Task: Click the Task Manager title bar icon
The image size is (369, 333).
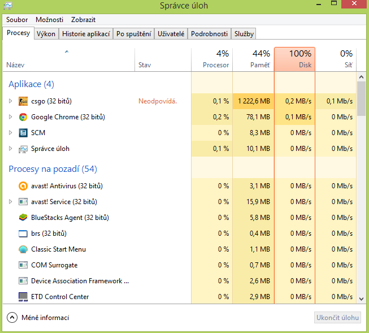Action: pyautogui.click(x=8, y=6)
